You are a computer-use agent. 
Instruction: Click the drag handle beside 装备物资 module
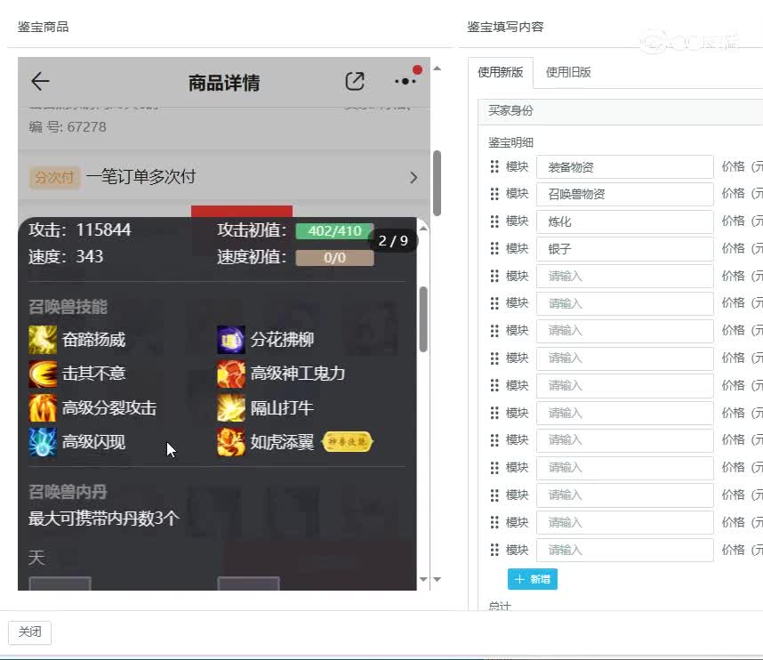pos(494,166)
